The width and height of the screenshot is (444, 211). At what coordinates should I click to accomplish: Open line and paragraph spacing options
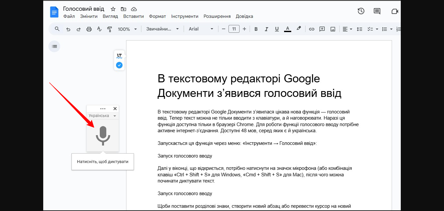pyautogui.click(x=359, y=29)
